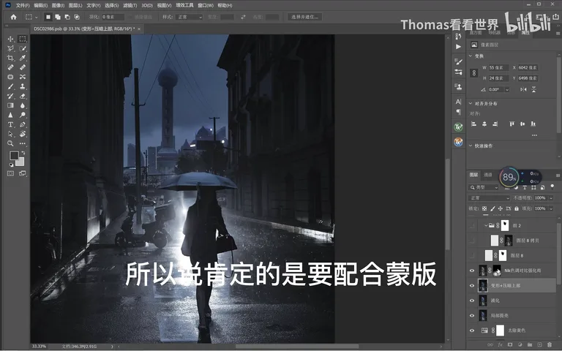Open the orange-blue TK panel icon
Viewport: 562px width, 351px height.
tap(458, 142)
